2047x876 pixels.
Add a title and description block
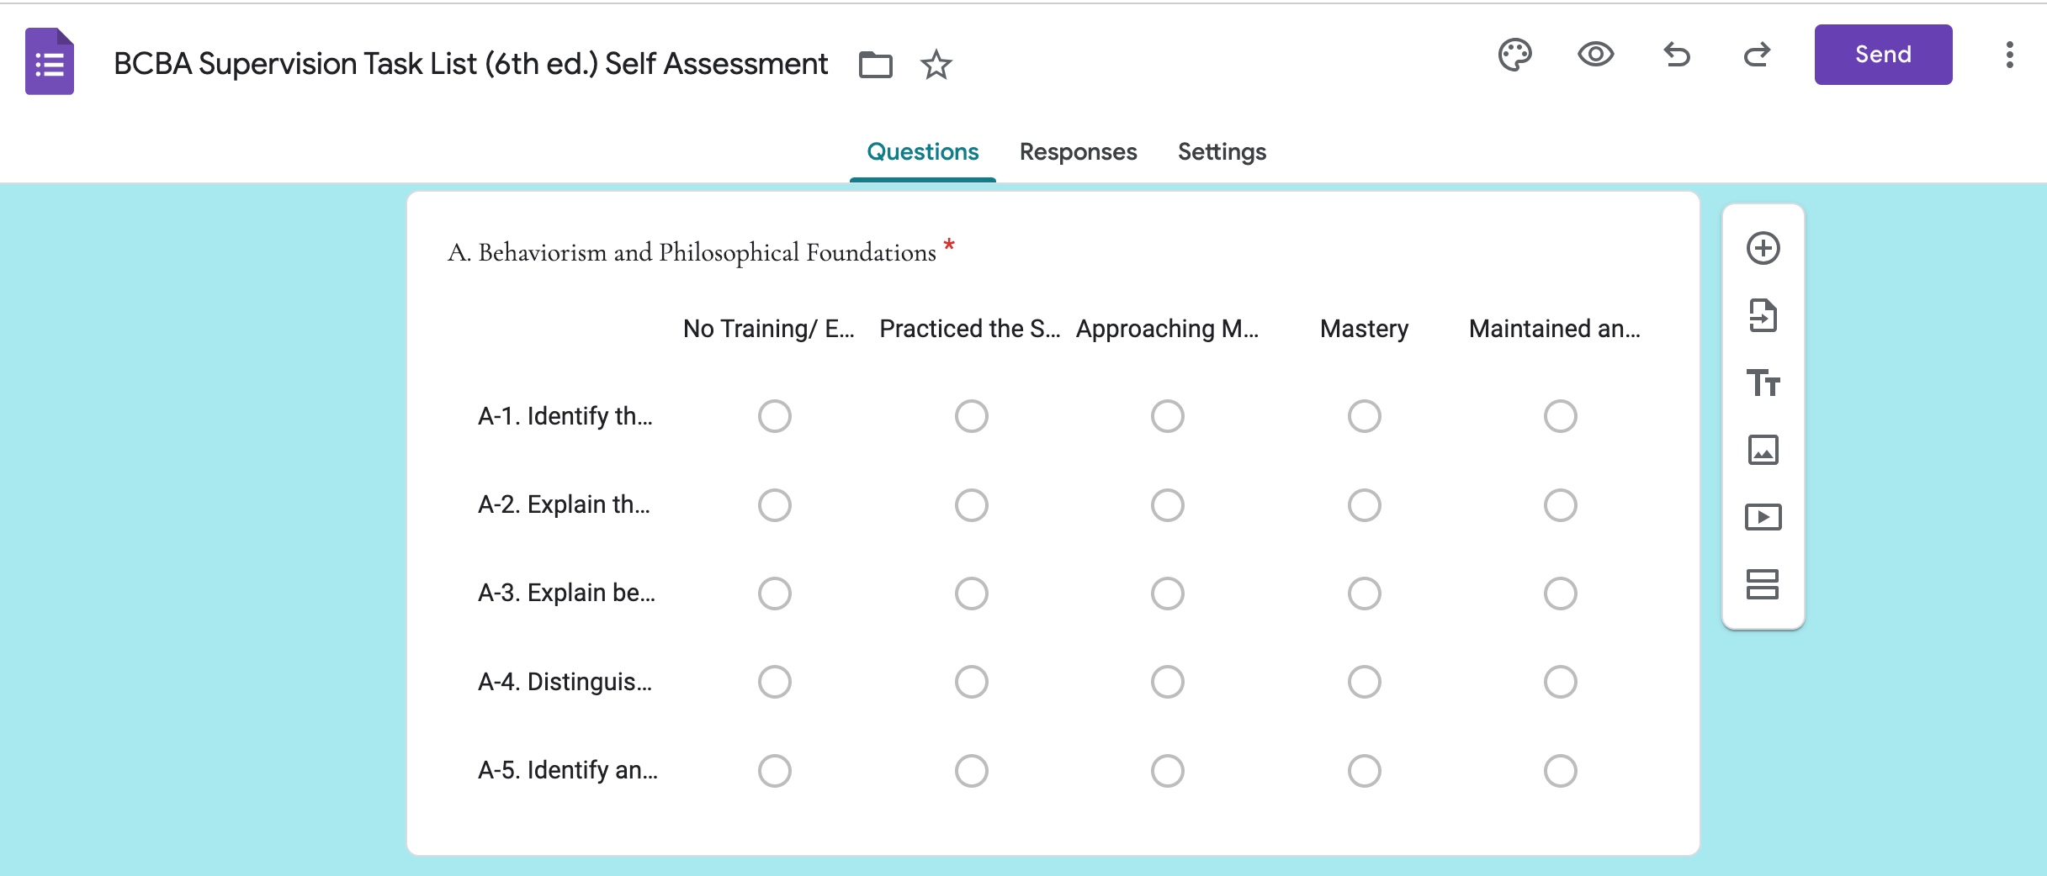(x=1764, y=383)
